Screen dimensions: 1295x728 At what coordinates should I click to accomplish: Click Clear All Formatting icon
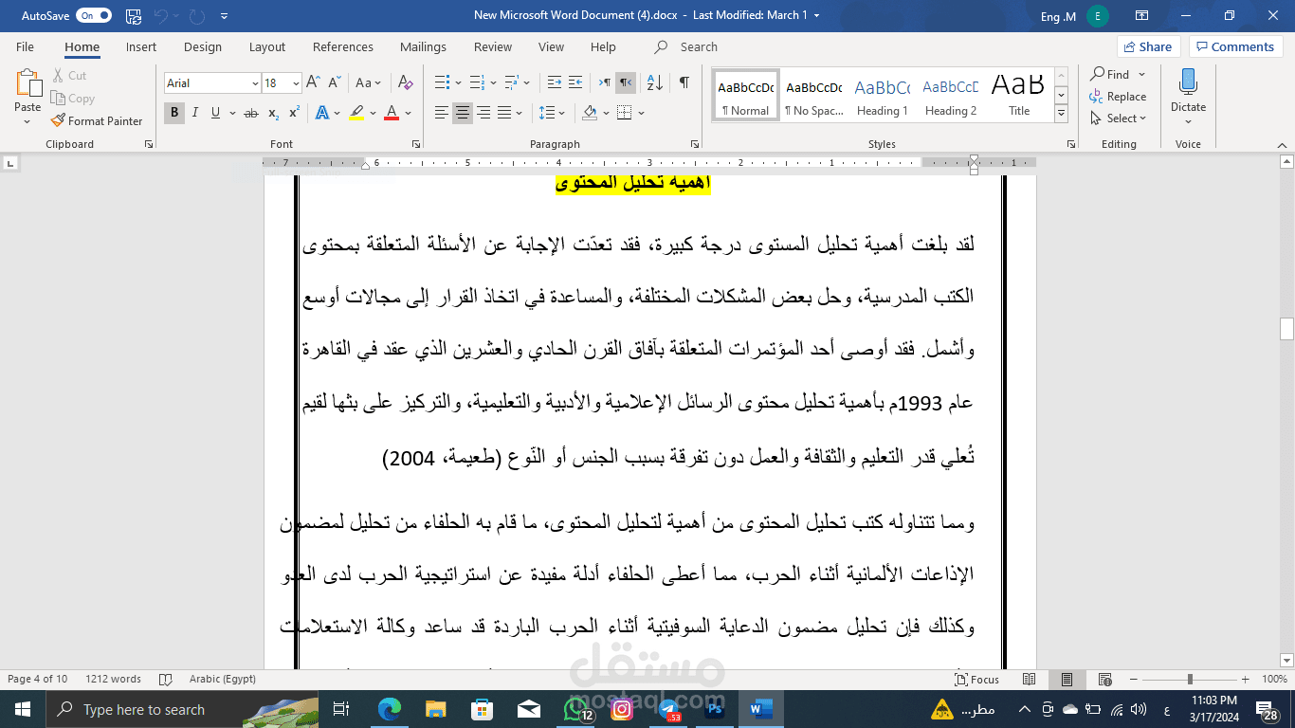tap(406, 83)
